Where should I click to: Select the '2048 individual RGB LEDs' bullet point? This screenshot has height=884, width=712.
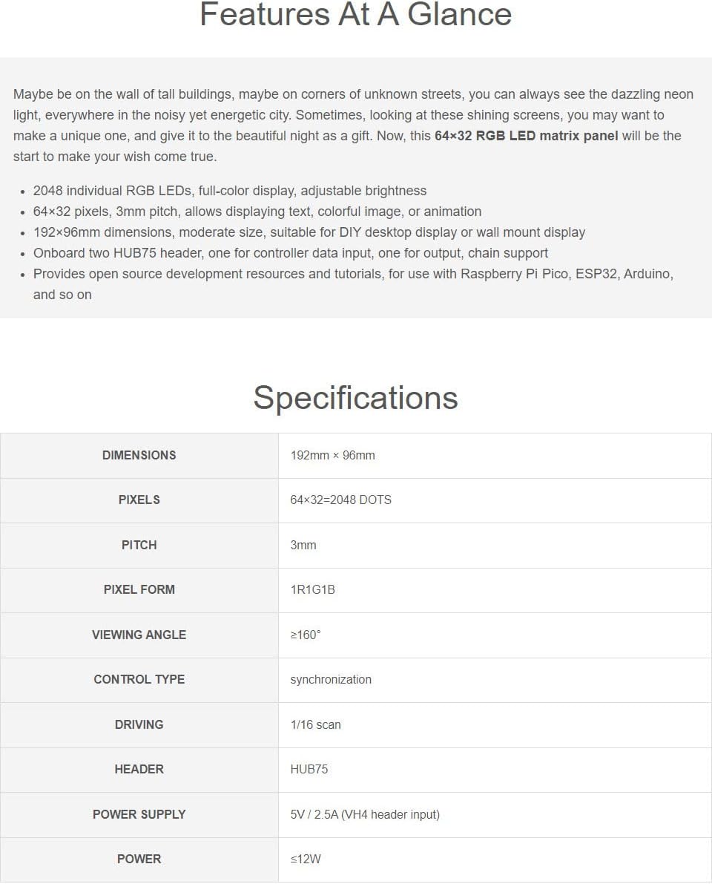click(230, 191)
